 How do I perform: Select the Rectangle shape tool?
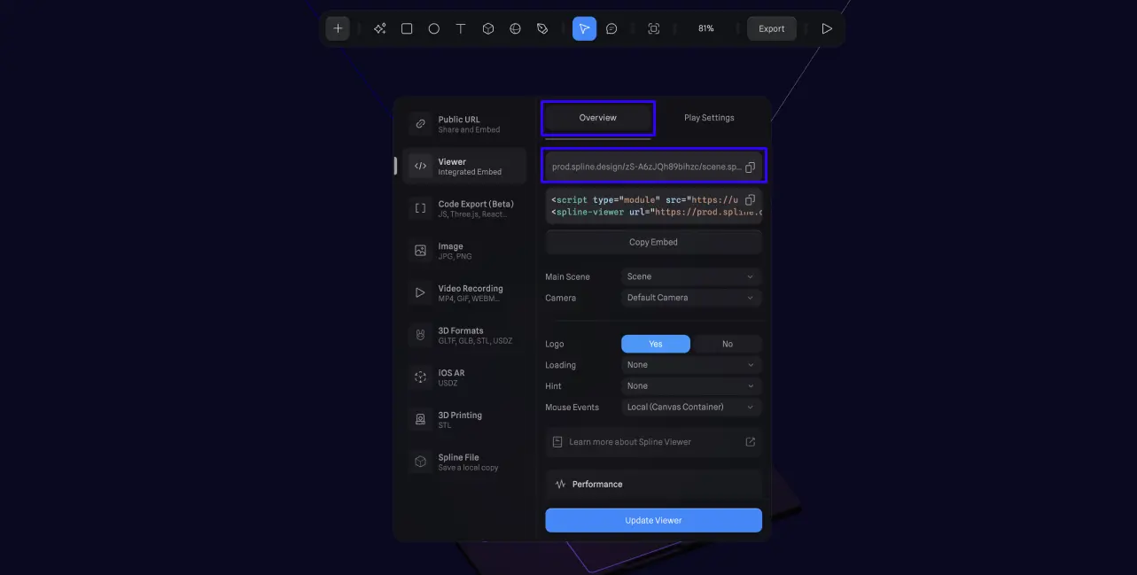406,28
